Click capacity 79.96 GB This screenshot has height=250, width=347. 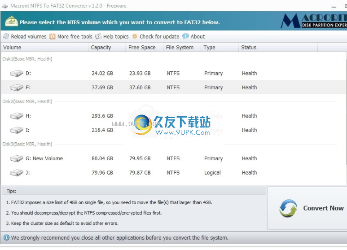coord(102,172)
